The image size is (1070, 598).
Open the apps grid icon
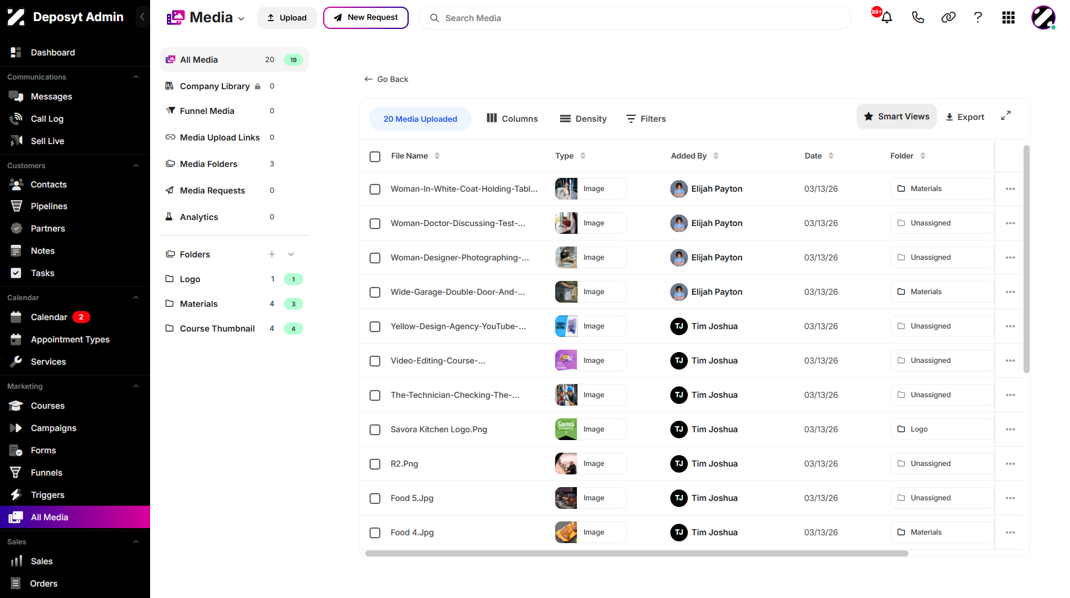pos(1009,17)
